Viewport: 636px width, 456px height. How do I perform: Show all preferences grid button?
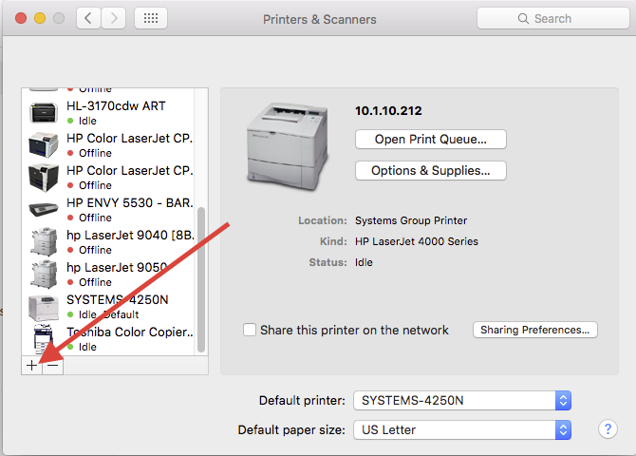[x=152, y=18]
